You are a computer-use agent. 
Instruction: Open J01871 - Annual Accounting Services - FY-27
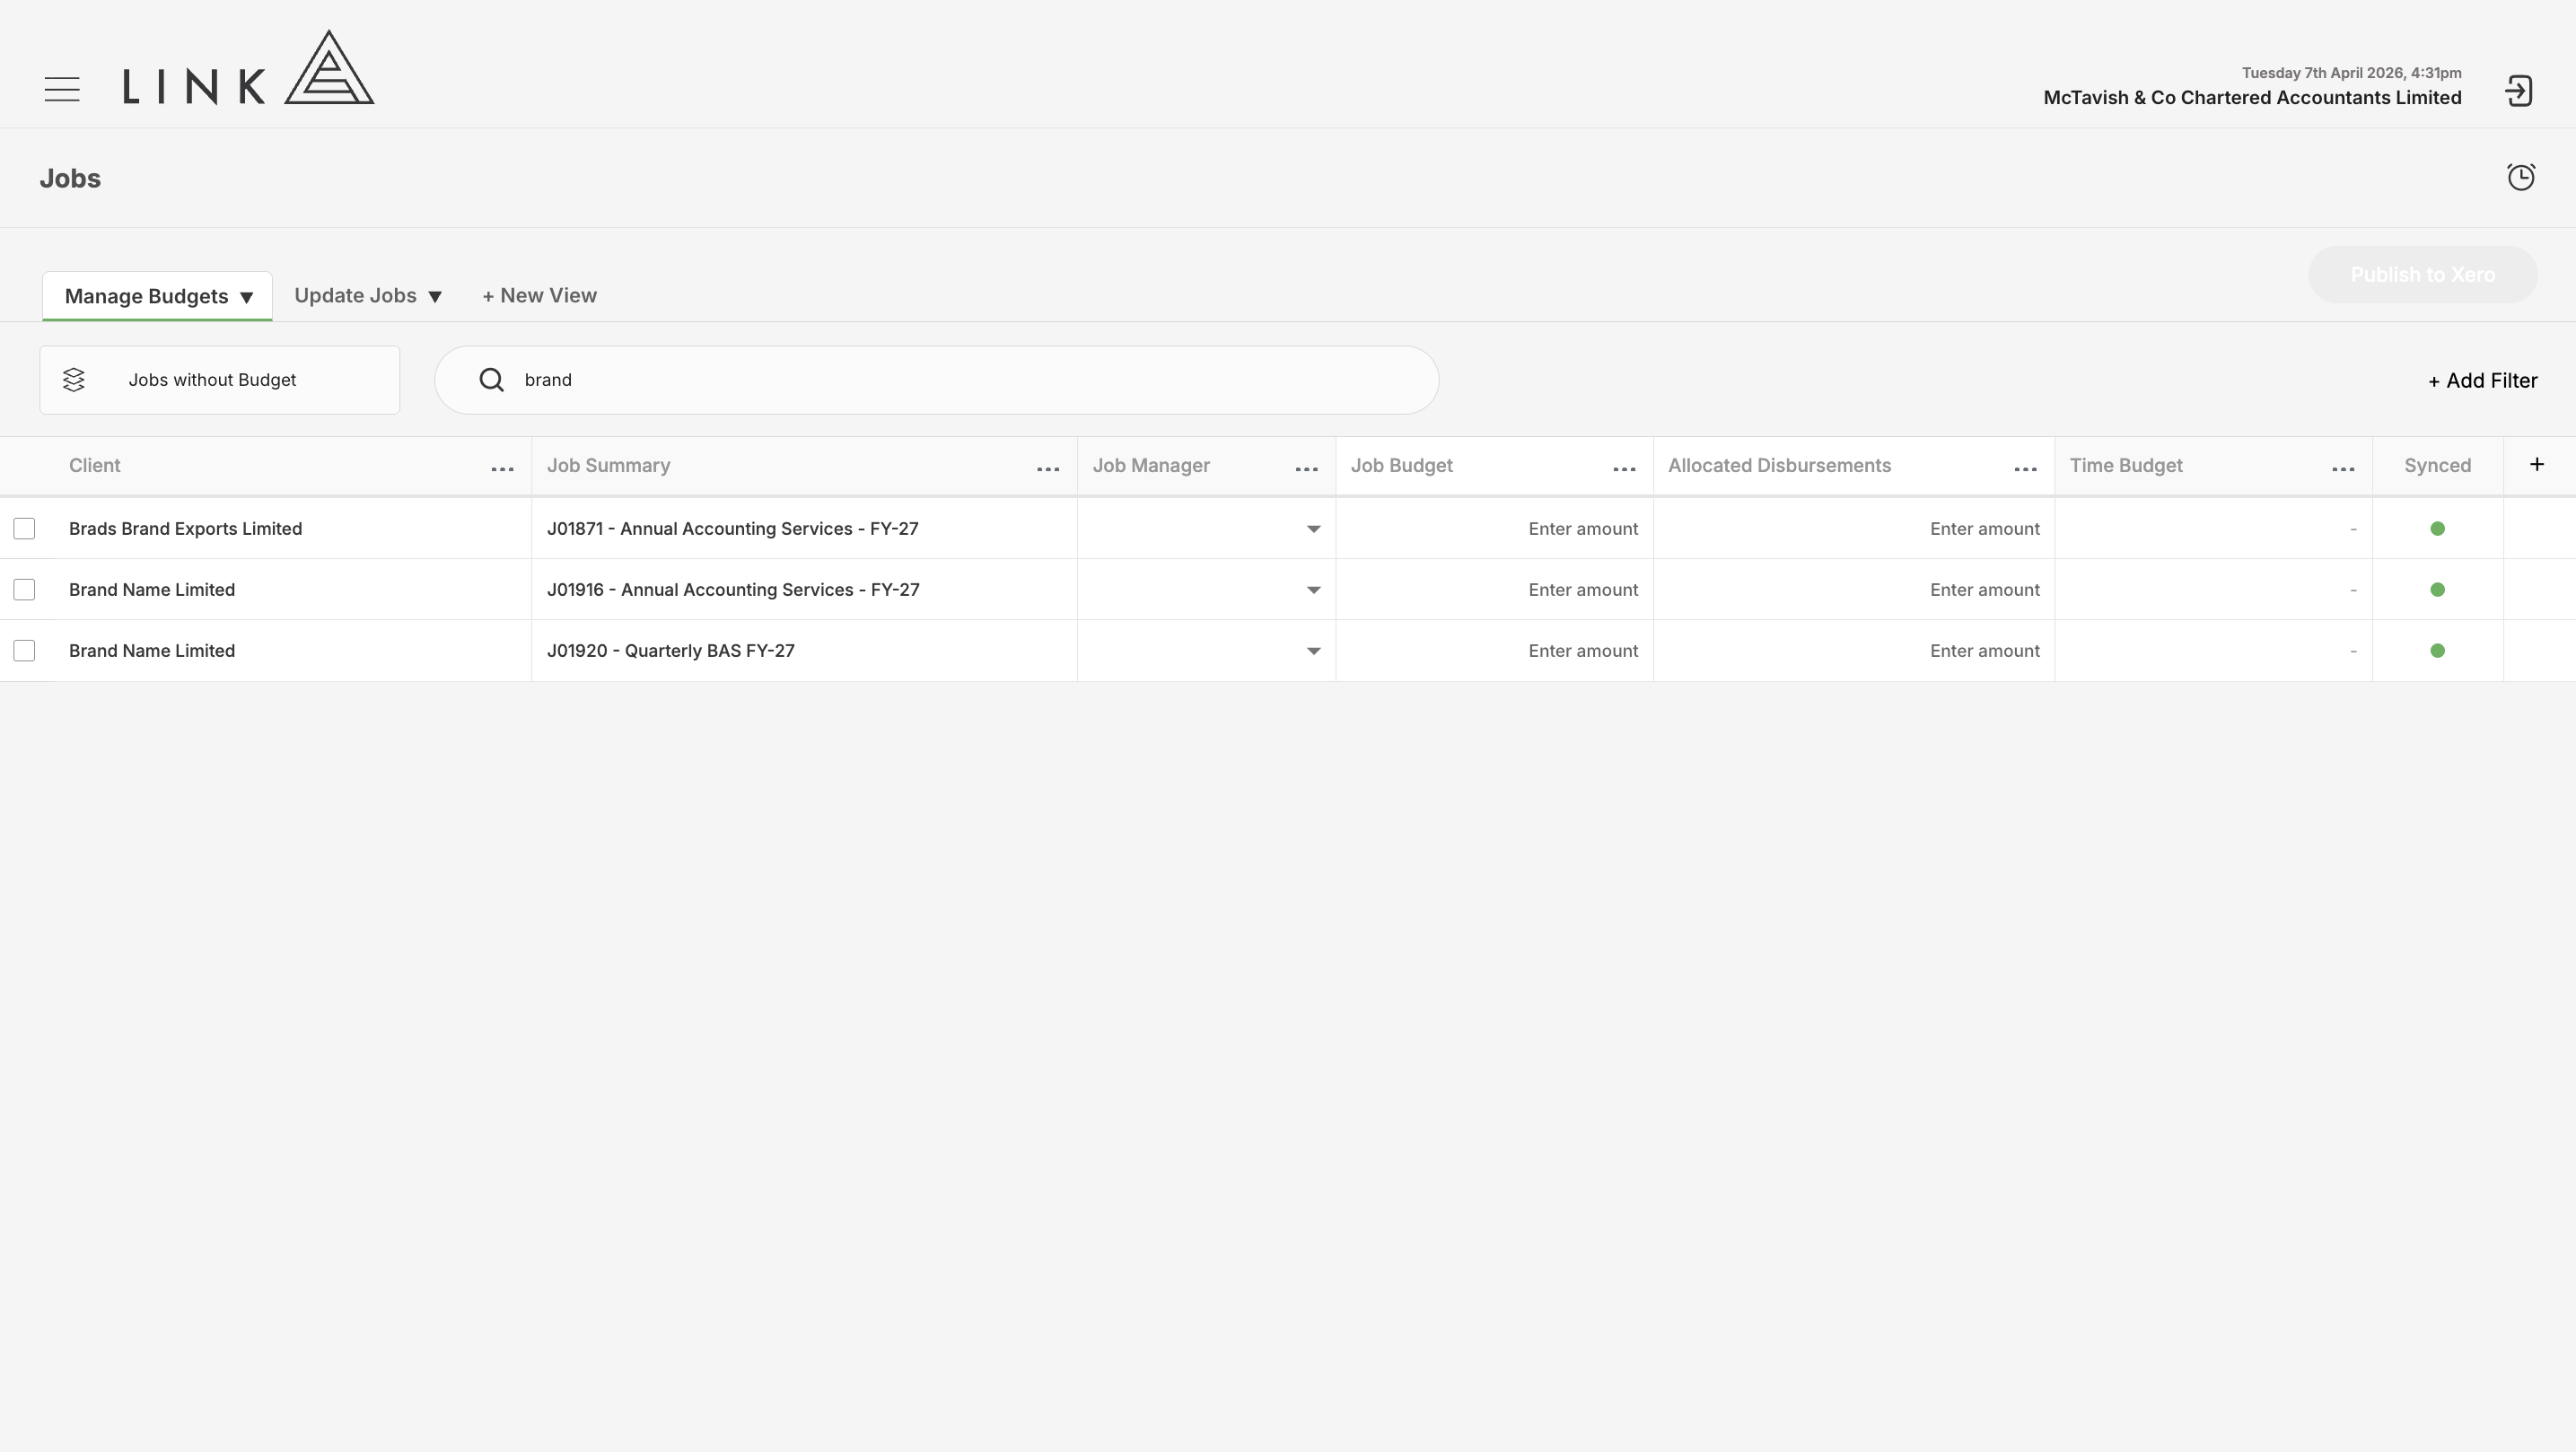tap(732, 529)
